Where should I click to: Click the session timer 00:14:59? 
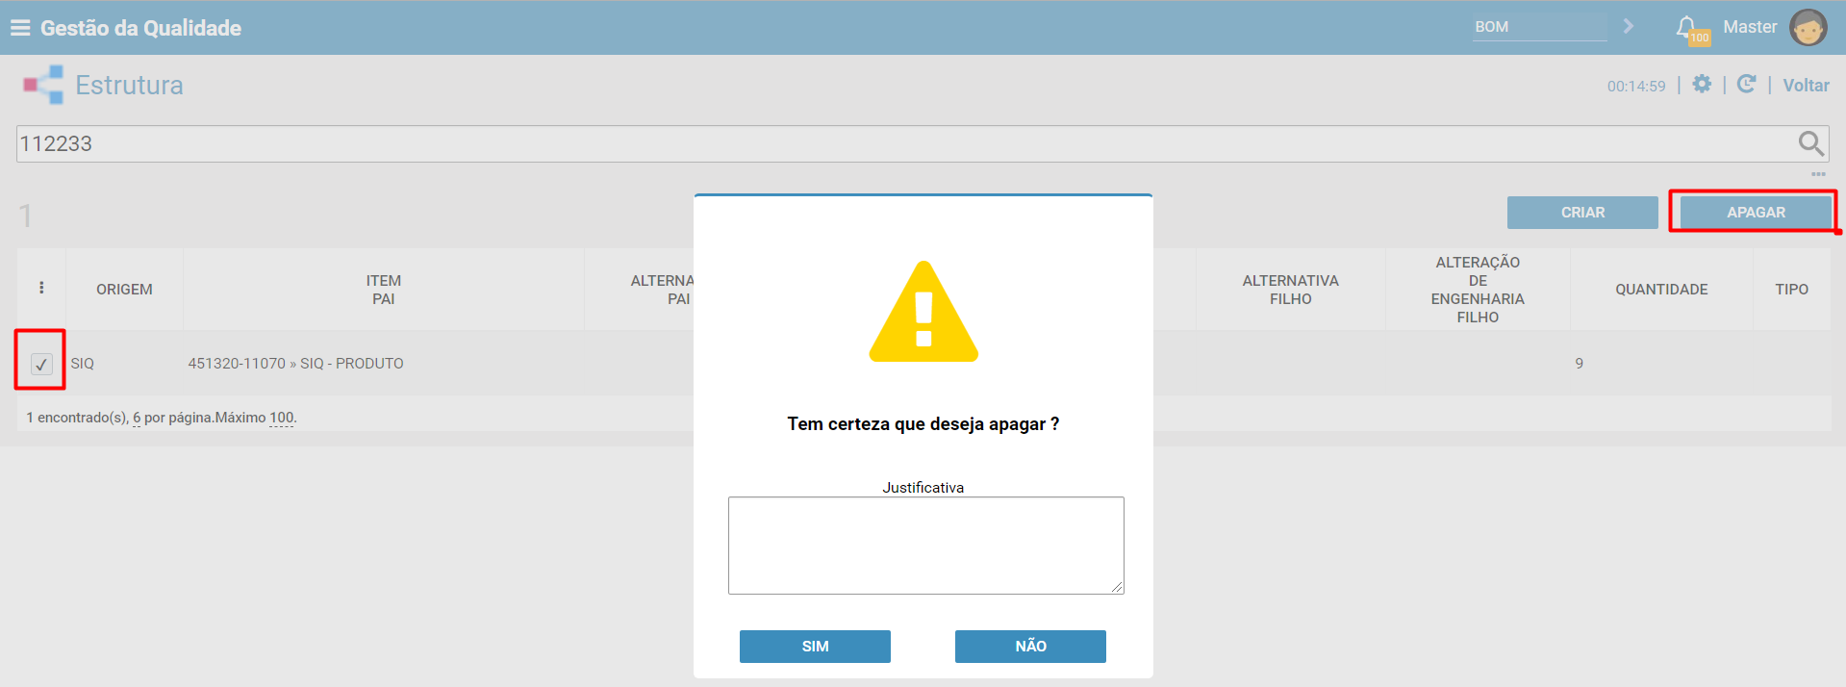(x=1636, y=86)
